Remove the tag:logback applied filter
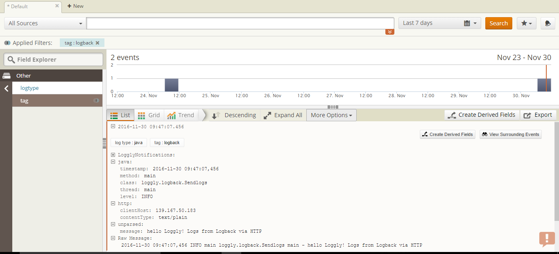This screenshot has width=559, height=254. [x=97, y=43]
